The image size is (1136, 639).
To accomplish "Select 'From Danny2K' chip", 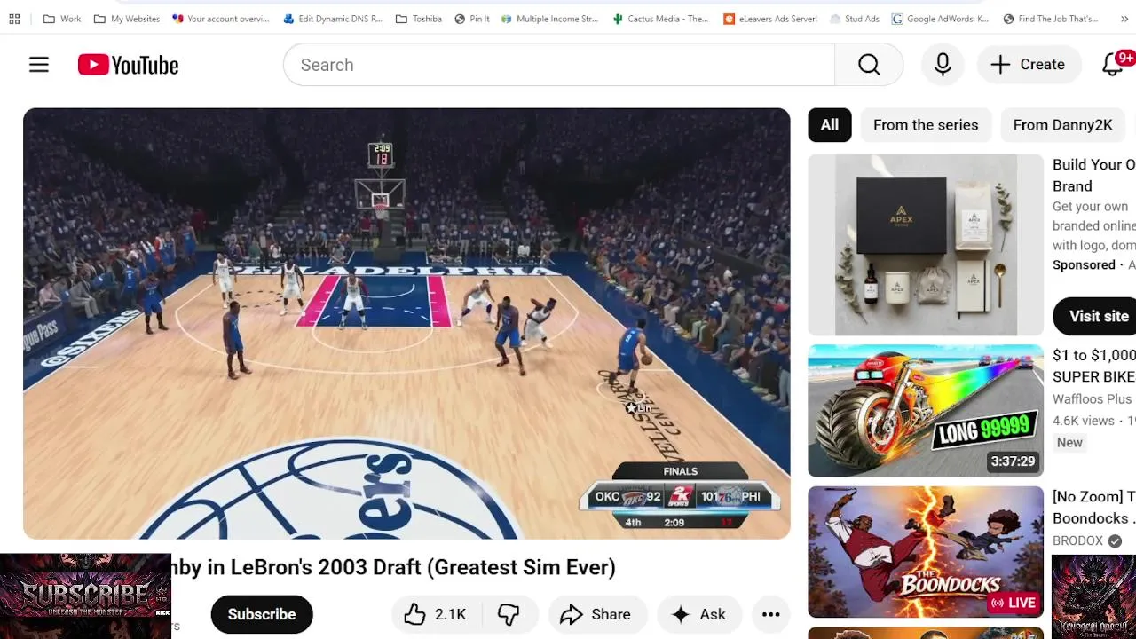I will coord(1062,125).
